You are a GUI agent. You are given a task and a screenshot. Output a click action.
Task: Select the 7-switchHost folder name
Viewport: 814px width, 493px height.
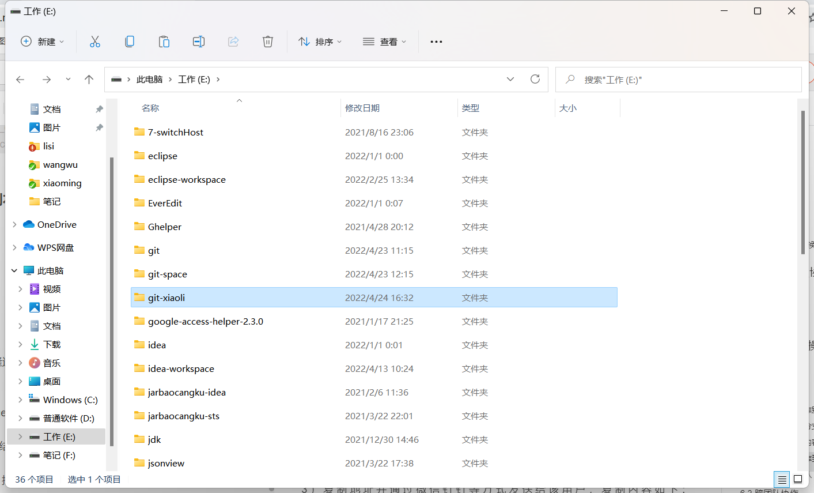176,132
